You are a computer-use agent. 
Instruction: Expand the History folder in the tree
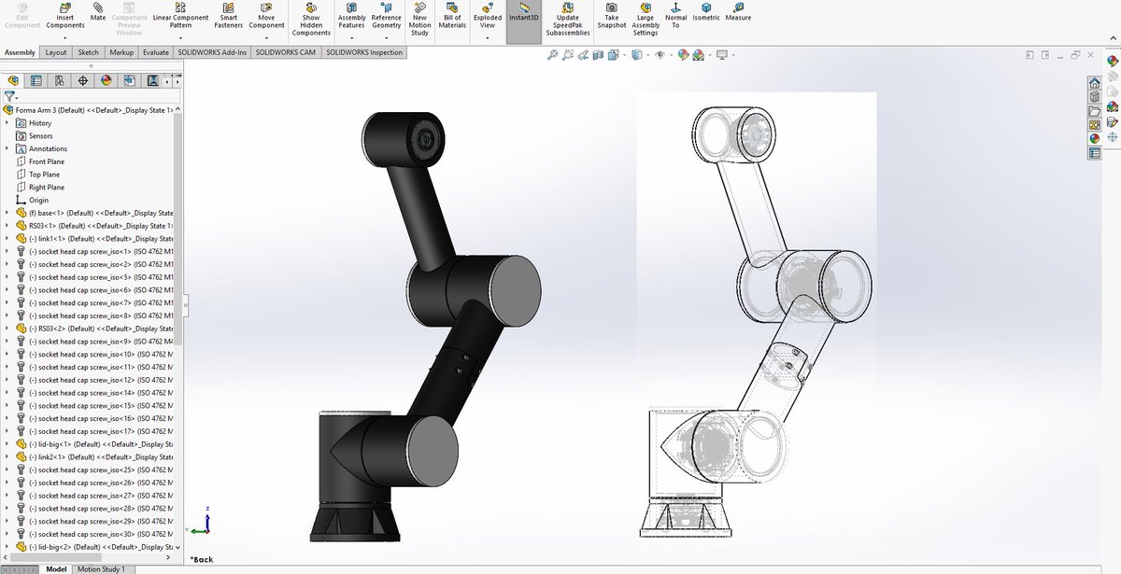[x=8, y=122]
